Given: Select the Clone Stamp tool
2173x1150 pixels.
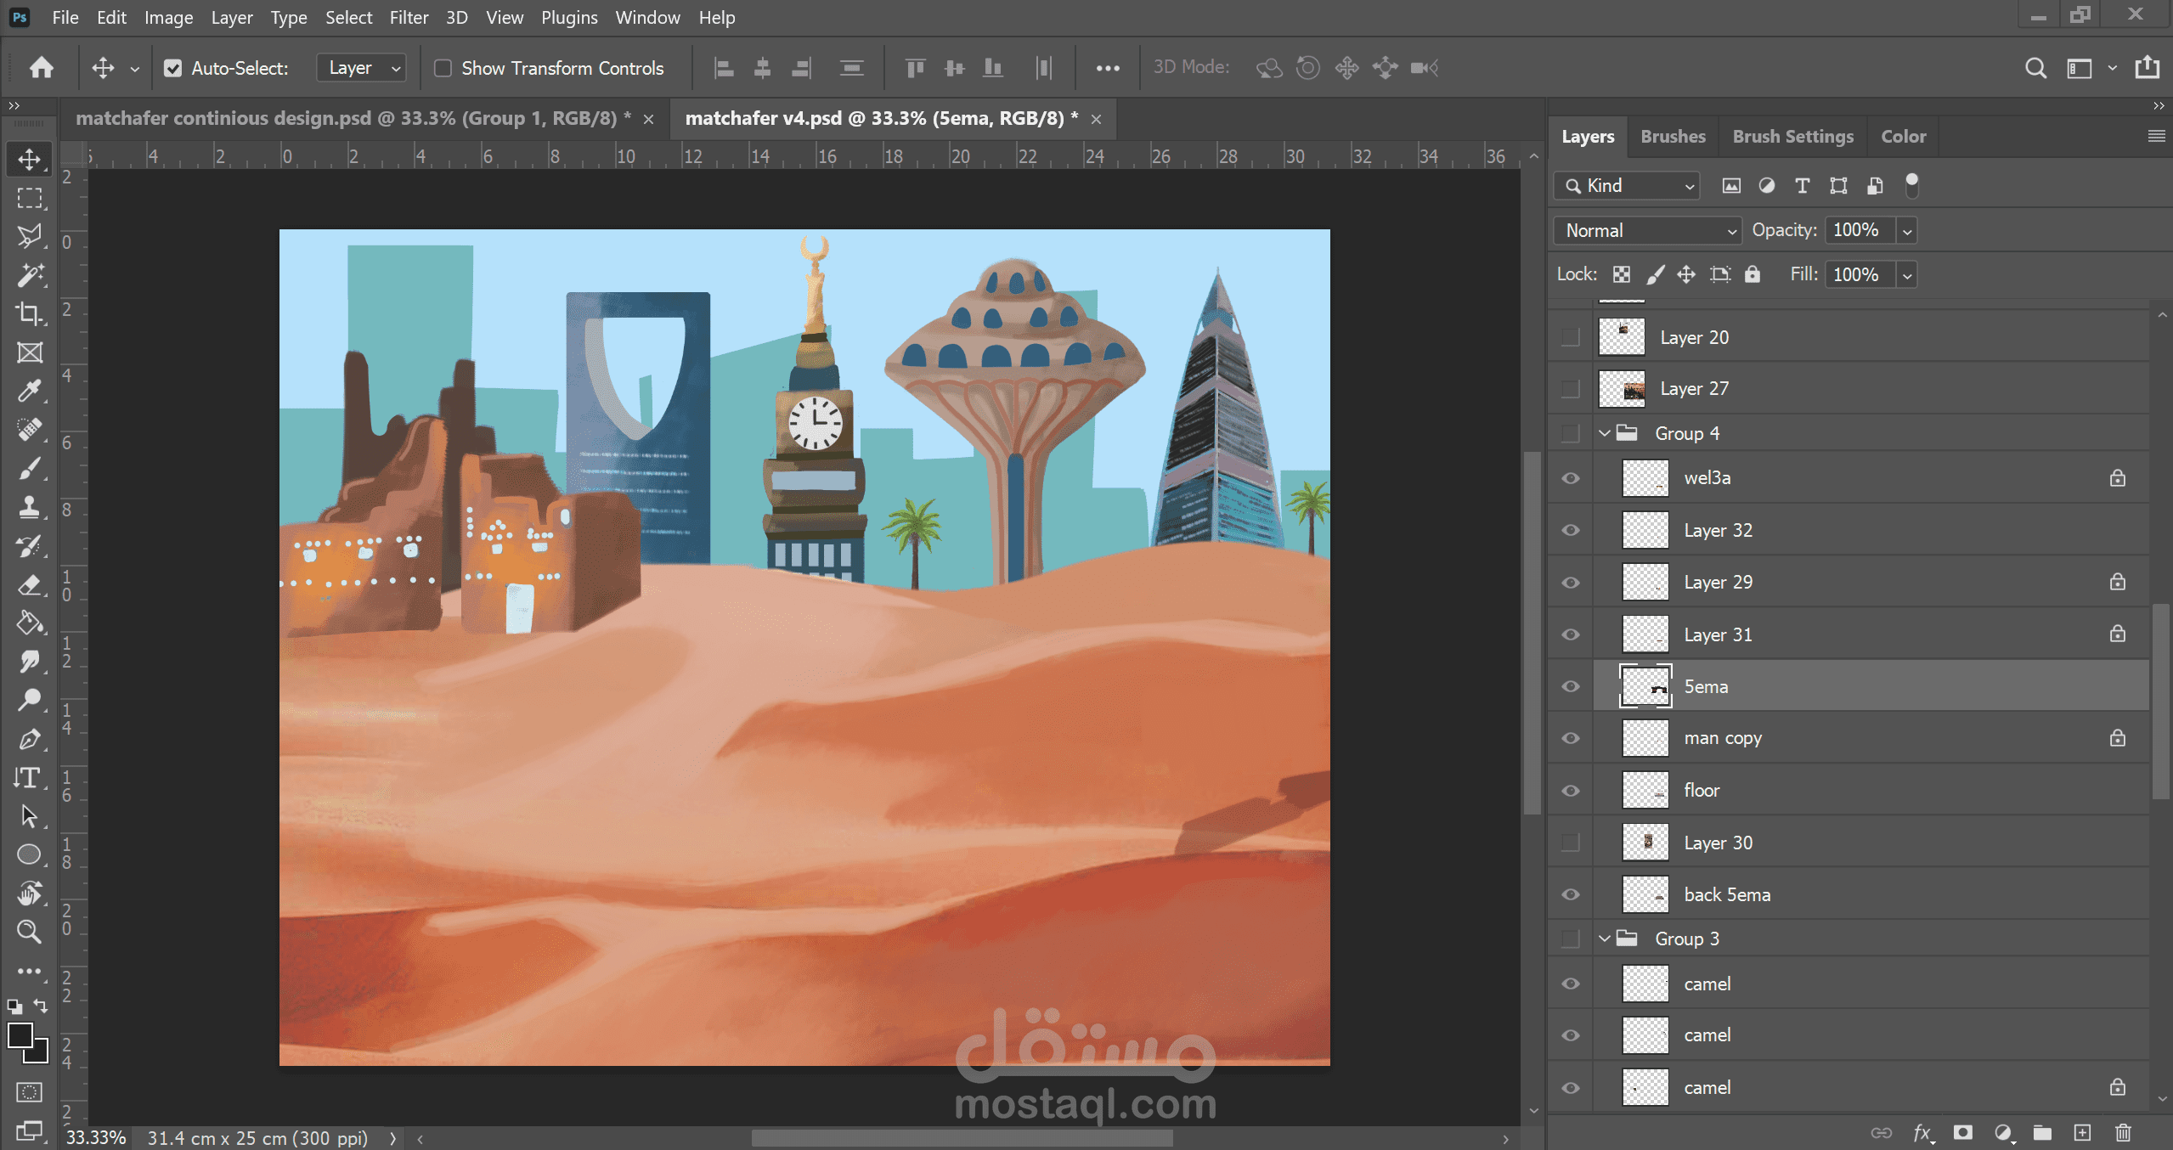Looking at the screenshot, I should pos(30,507).
